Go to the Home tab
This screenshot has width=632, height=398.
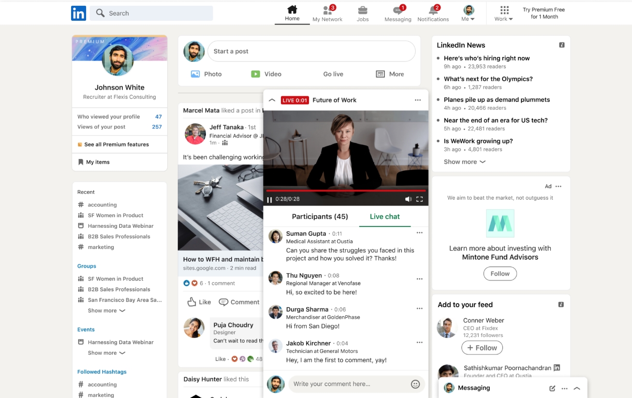click(x=292, y=14)
